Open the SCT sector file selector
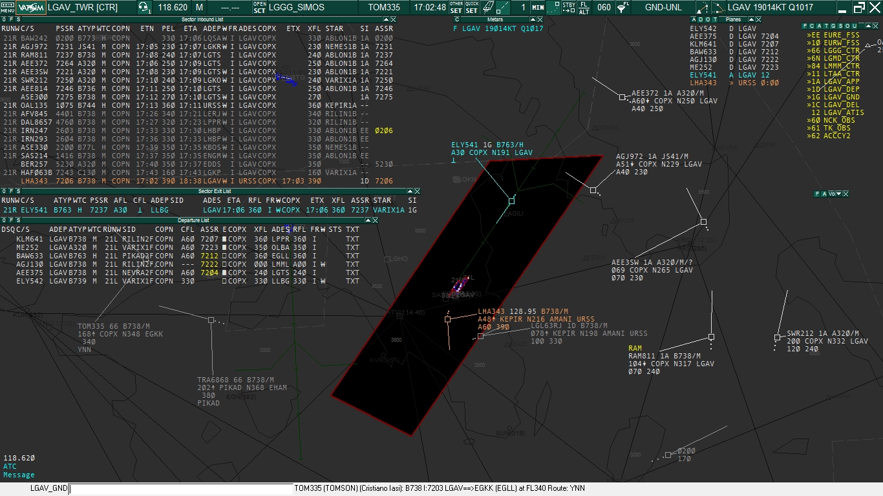The width and height of the screenshot is (883, 496). click(259, 8)
